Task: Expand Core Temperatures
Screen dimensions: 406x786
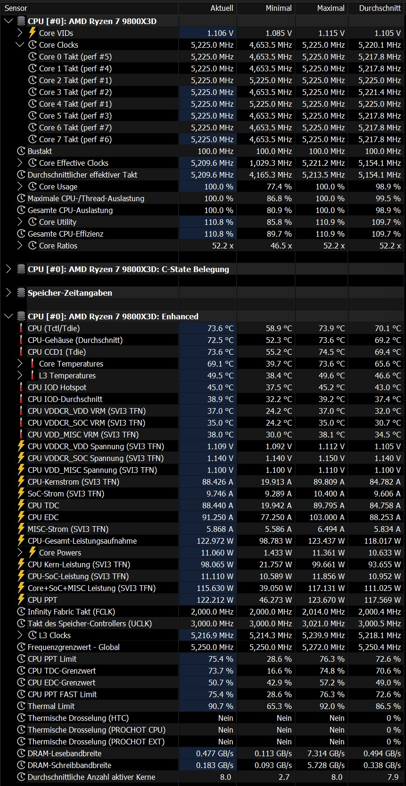Action: [20, 364]
